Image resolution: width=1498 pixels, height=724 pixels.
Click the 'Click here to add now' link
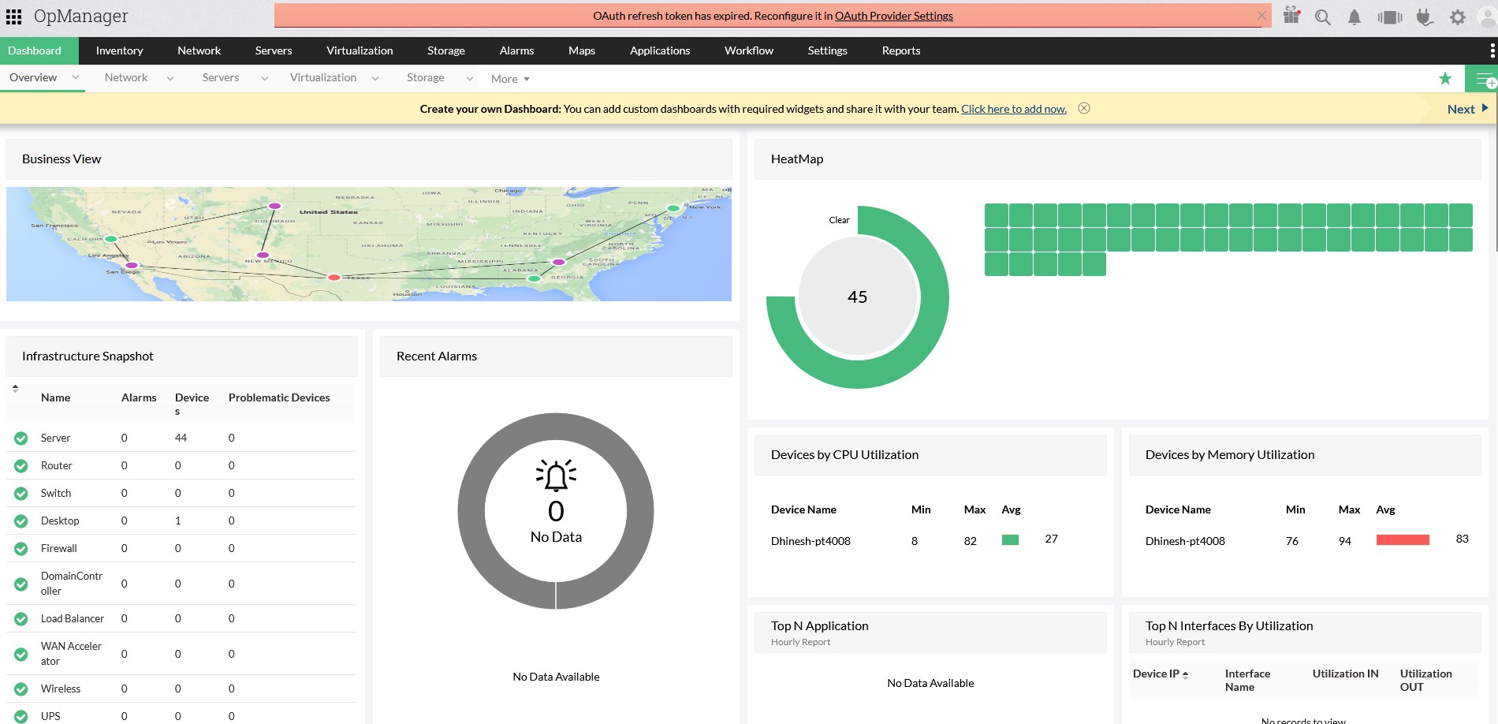[x=1013, y=109]
